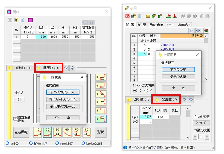Select the X radio button for 1次小梁の方向

[x=135, y=90]
